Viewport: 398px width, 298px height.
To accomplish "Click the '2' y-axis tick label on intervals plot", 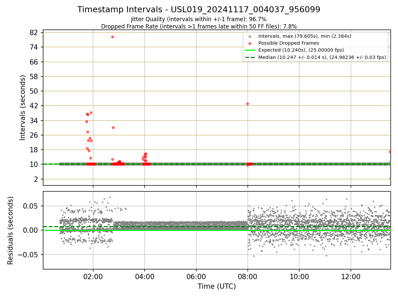I will tap(36, 179).
